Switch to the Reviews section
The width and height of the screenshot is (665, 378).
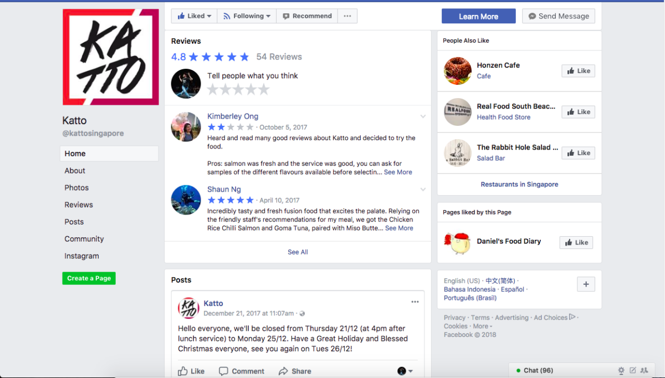tap(78, 205)
